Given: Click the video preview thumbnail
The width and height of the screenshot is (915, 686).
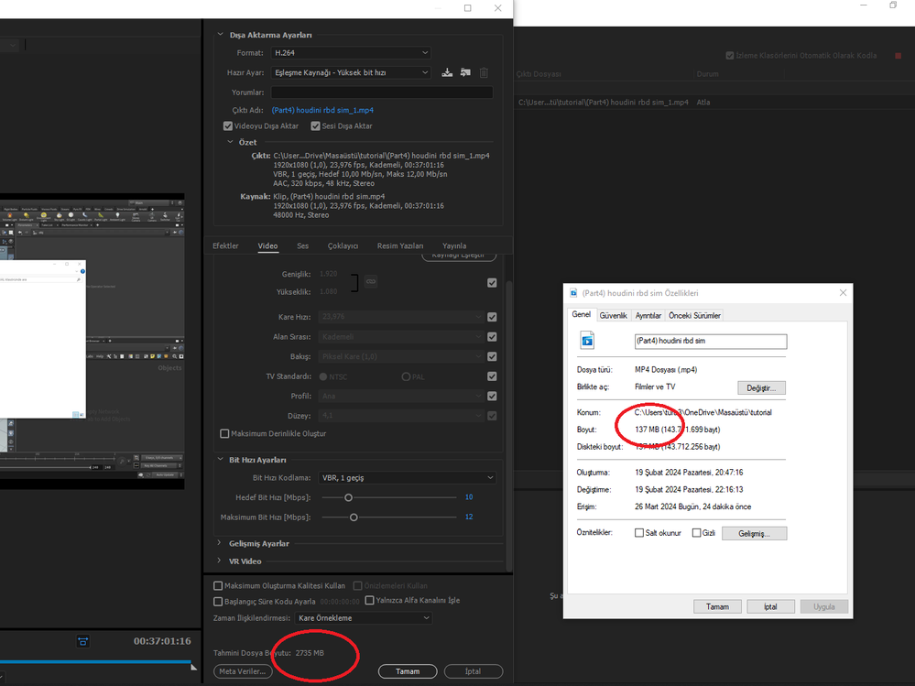Looking at the screenshot, I should (x=93, y=341).
